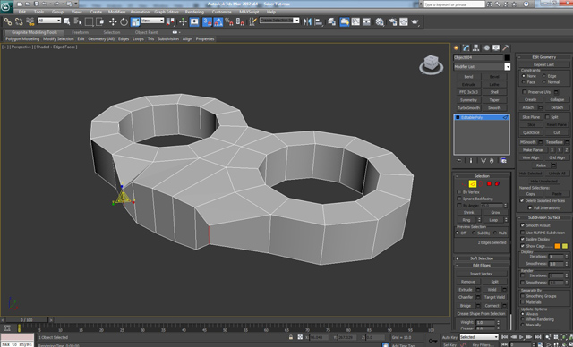Collapse the Edit Edges rollout
Screen dimensions: 573x347
(x=482, y=266)
